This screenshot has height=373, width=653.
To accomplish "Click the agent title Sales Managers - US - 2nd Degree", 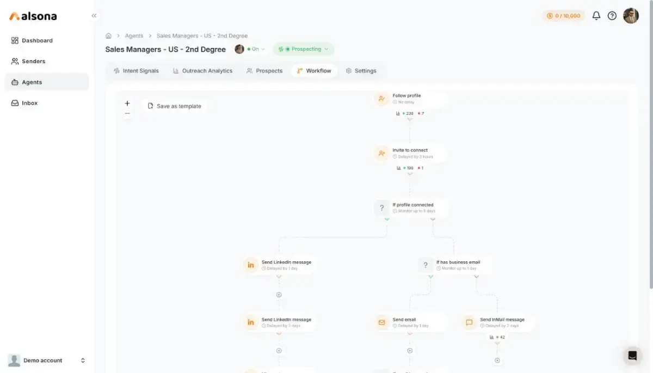I will pos(165,49).
